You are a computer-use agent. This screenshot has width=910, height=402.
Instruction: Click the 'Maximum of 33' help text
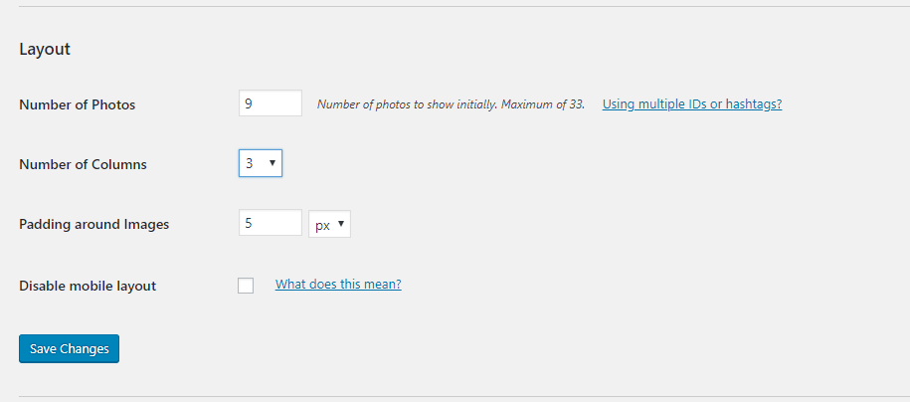pyautogui.click(x=552, y=104)
